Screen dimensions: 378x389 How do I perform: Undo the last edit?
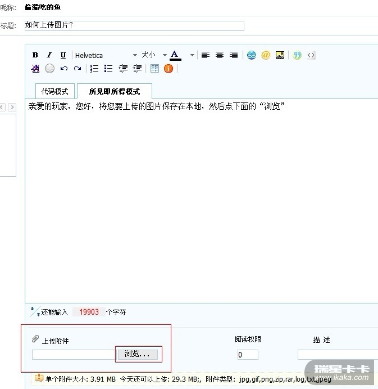64,69
